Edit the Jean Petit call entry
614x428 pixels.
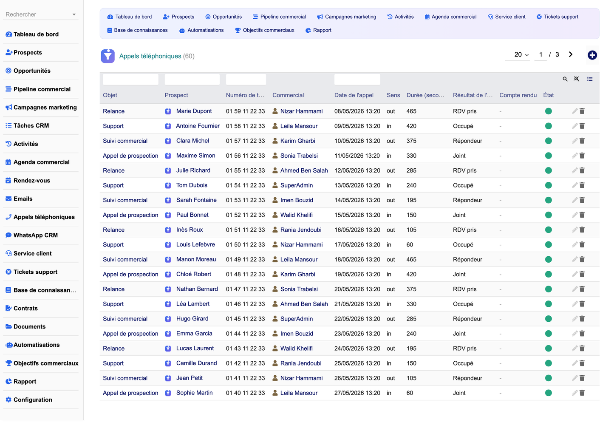coord(574,378)
